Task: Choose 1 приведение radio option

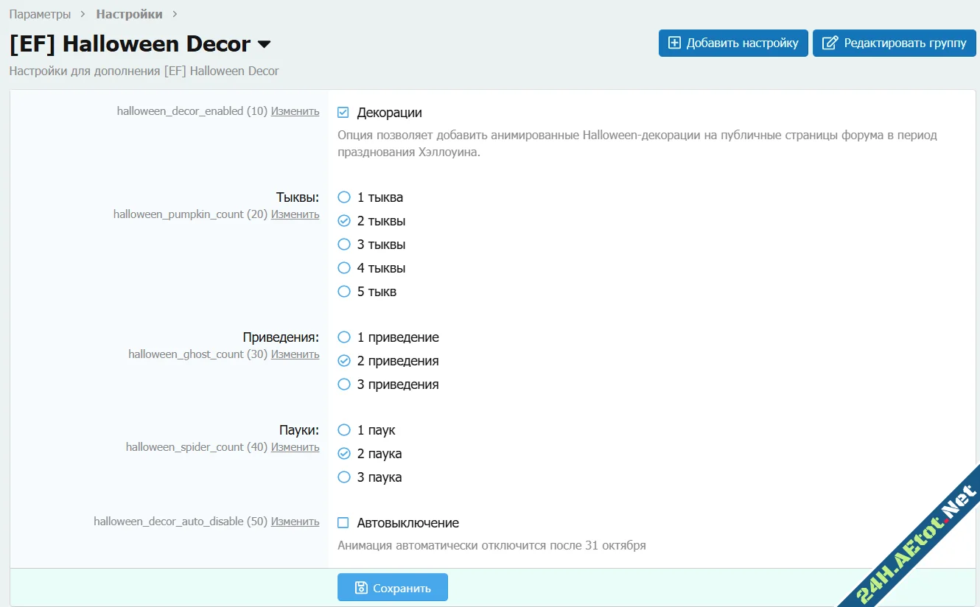Action: tap(344, 337)
